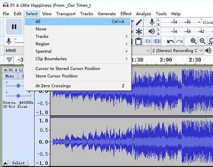Click the Stereo, 44100Hz track info text
Viewport: 213px width, 167px height.
click(18, 105)
